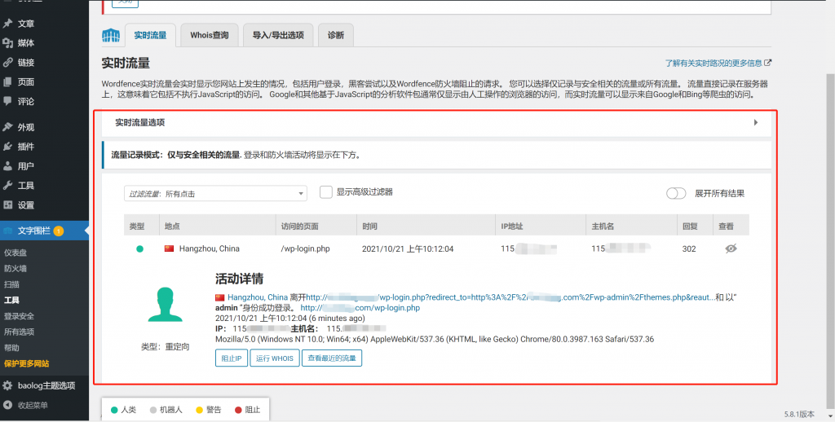Screen dimensions: 835x422
Task: Open 登录安全 in Wordfence submenu
Action: [20, 316]
